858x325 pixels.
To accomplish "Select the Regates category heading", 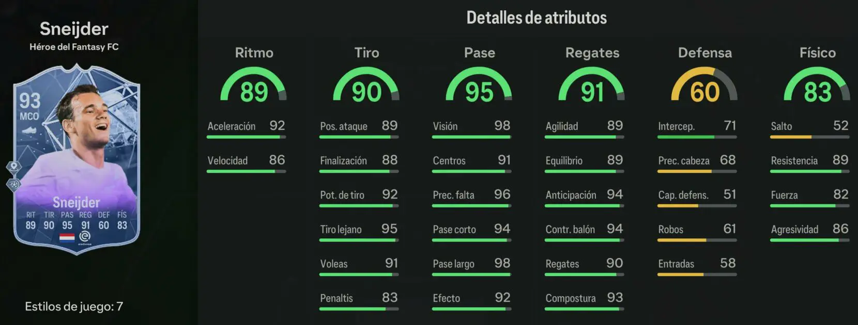I will pyautogui.click(x=592, y=53).
